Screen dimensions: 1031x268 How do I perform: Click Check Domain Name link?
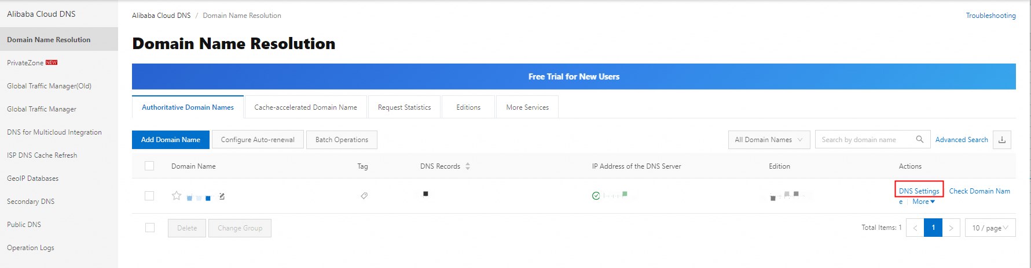click(979, 191)
